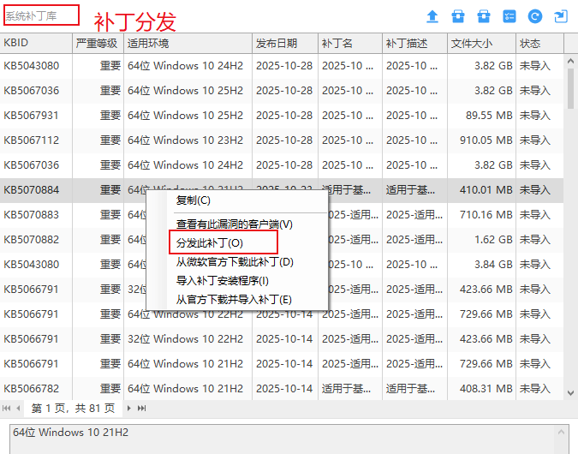Viewport: 578px width, 454px height.
Task: Sort by the 补丁名 column header
Action: [350, 43]
